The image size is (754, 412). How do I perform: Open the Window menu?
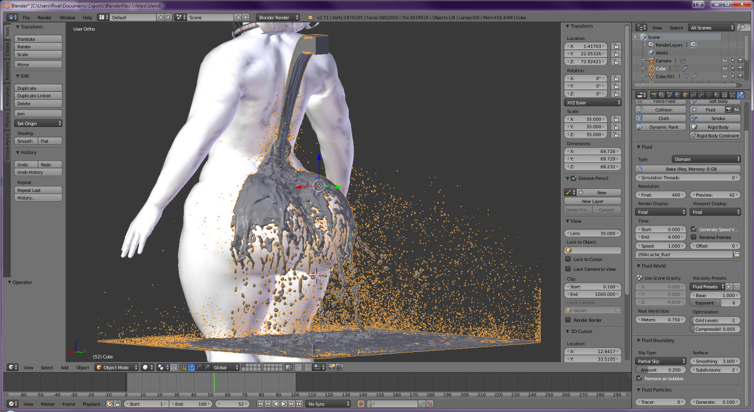pos(67,18)
